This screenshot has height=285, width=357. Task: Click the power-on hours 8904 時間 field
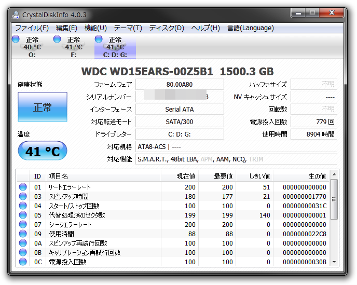(x=314, y=134)
